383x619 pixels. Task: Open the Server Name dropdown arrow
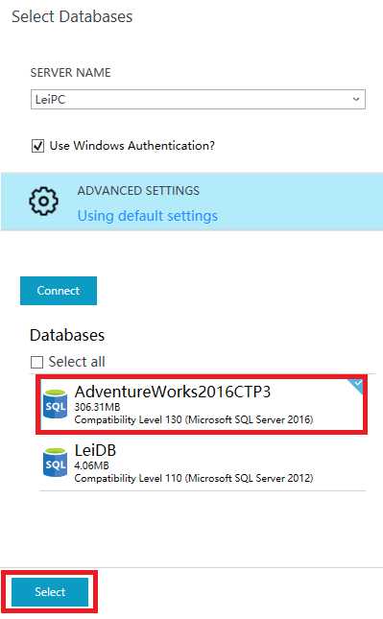(356, 99)
